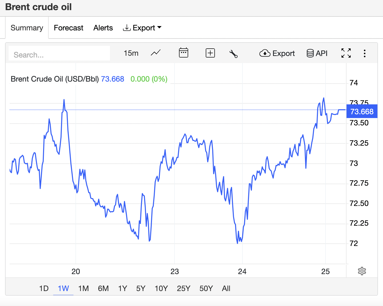Click the 73.668 current price label on the axis
Screen dimensions: 383x306
click(x=362, y=111)
